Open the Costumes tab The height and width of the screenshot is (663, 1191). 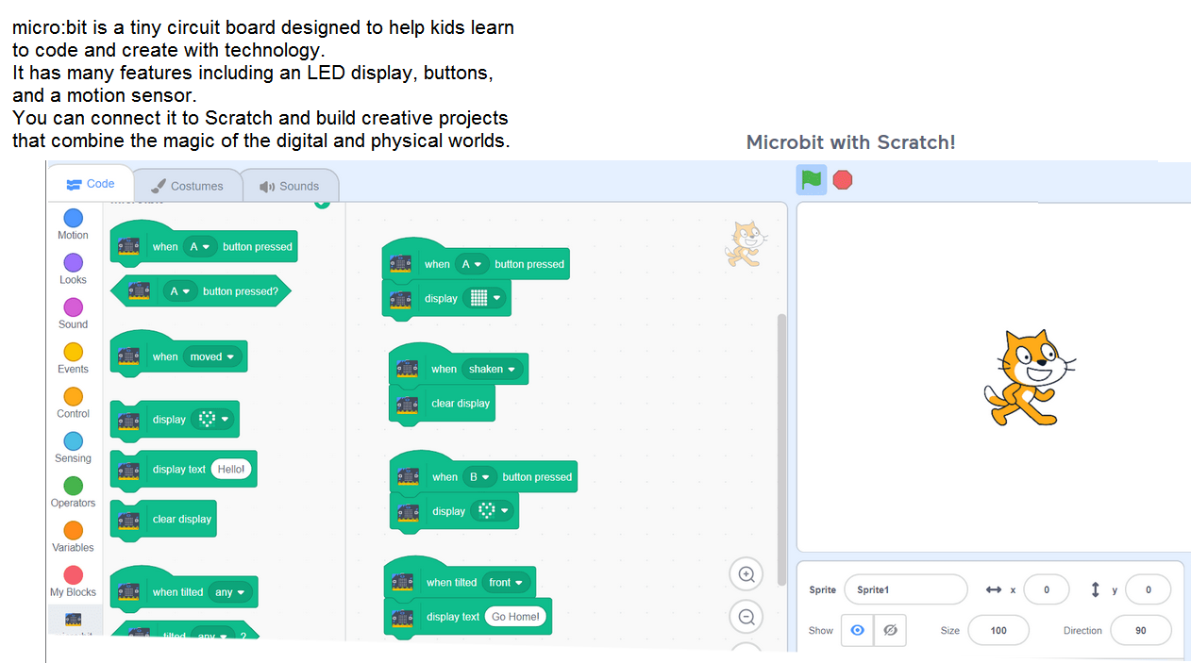click(187, 186)
